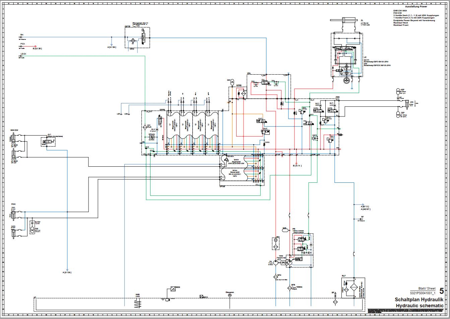Select the MVL solenoid valve symbol
This screenshot has height=319, width=450.
(x=309, y=124)
